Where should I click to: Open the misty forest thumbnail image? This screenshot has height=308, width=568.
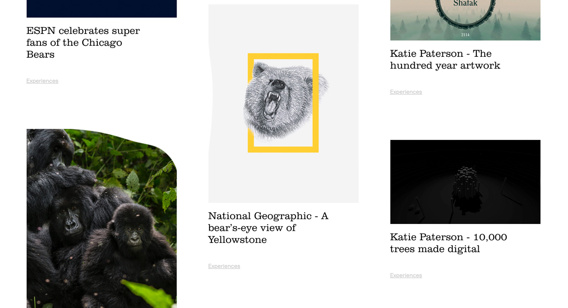point(465,20)
